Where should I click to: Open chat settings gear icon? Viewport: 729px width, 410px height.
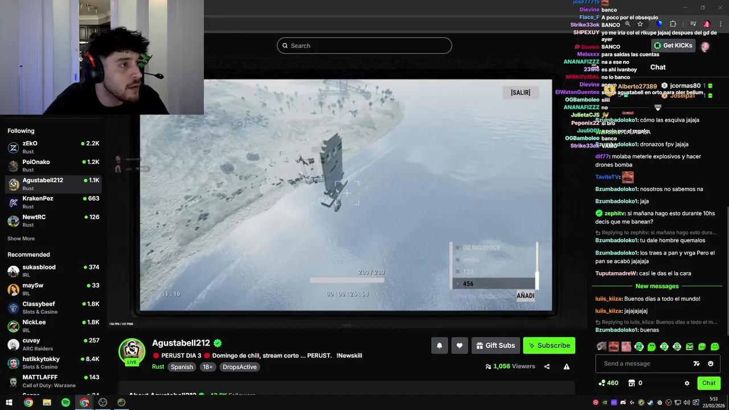[687, 383]
